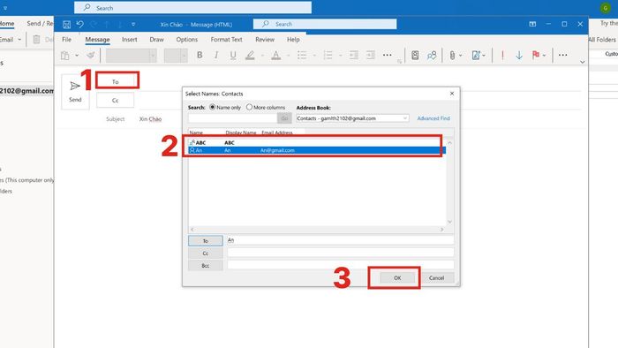Screen dimensions: 618x348
Task: Increase paragraph indent
Action: click(x=371, y=55)
